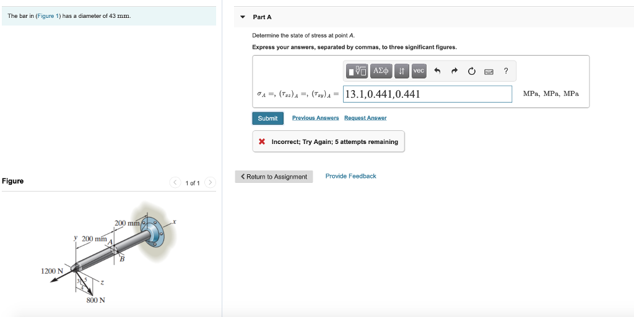
Task: Return to Assignment
Action: (274, 177)
